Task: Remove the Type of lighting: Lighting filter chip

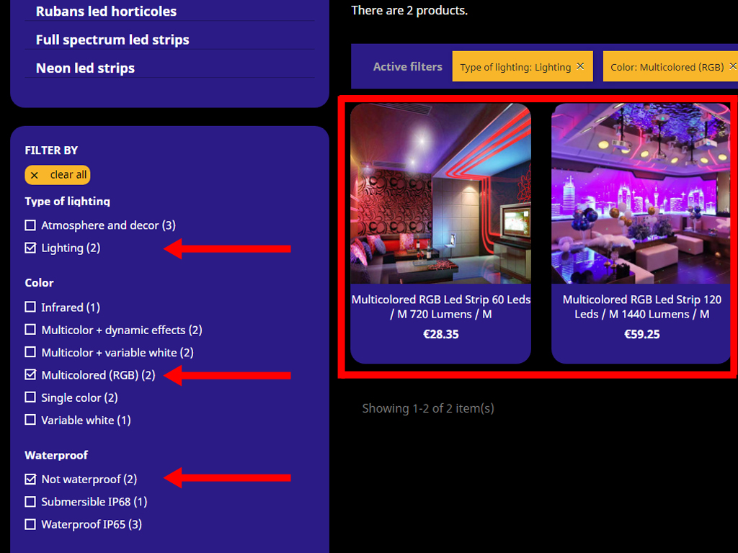Action: tap(580, 67)
